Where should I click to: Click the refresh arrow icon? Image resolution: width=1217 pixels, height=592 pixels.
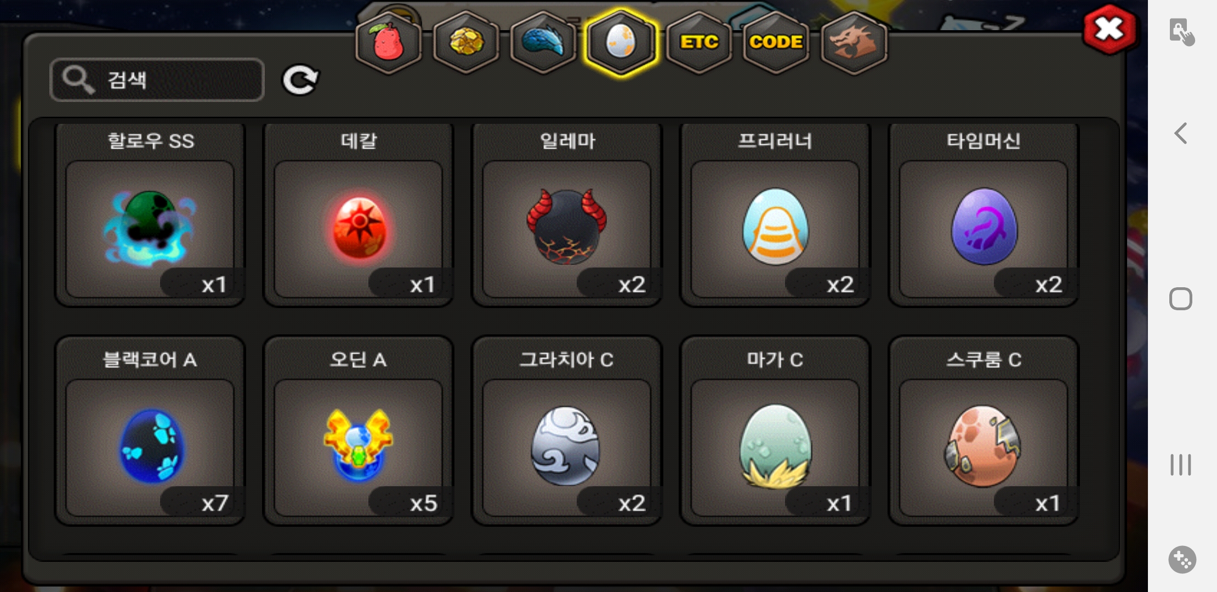(300, 81)
